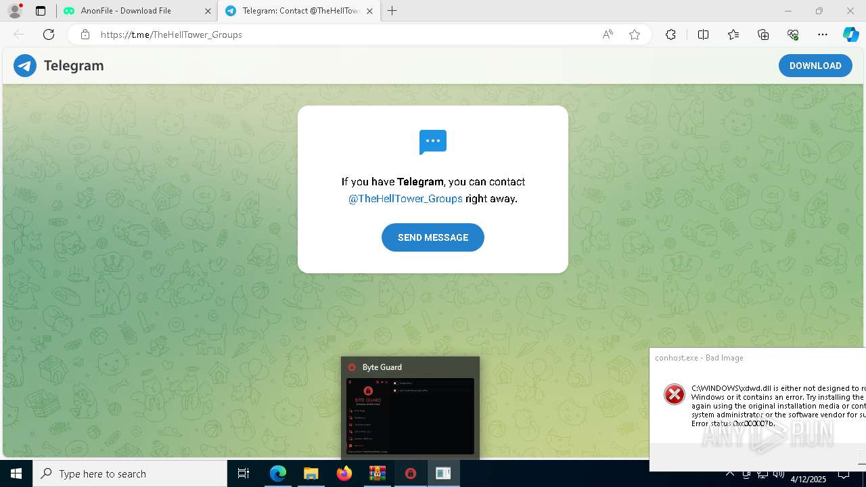
Task: Enable split screen view
Action: point(703,34)
